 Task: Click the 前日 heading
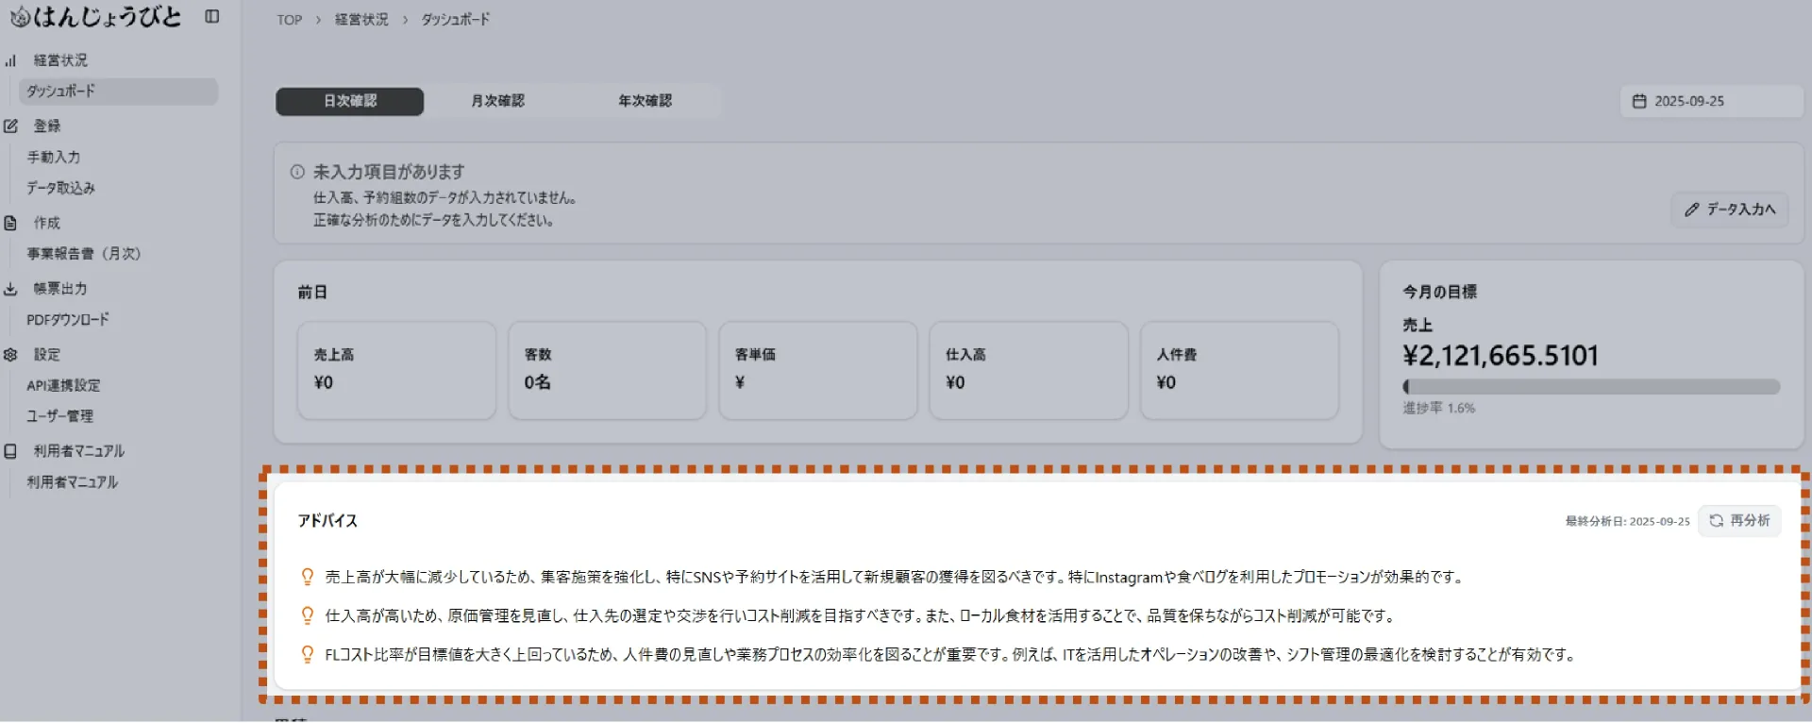click(312, 293)
